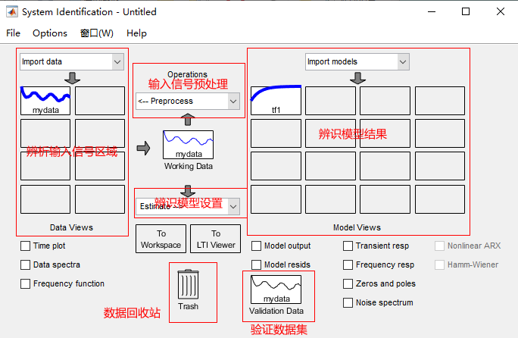Expand the Preprocess dropdown list
The width and height of the screenshot is (518, 338).
click(x=187, y=101)
